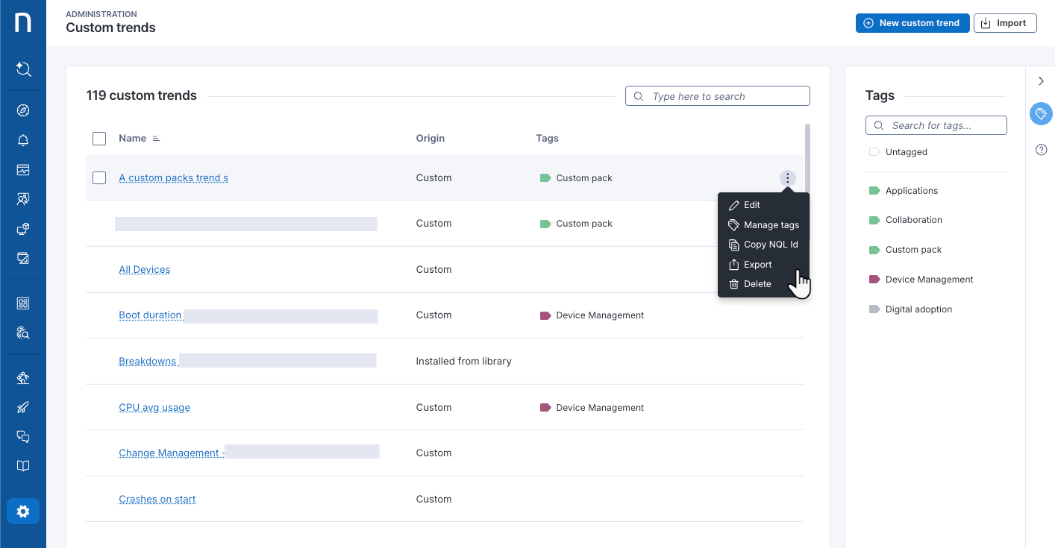Click the blue tag icon in right rail

pyautogui.click(x=1041, y=114)
